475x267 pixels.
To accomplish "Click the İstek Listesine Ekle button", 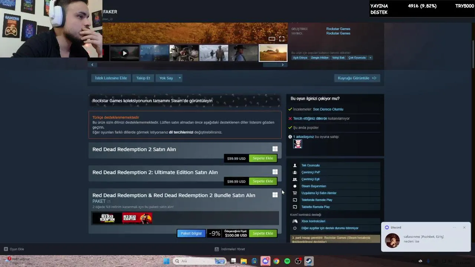I will [111, 78].
